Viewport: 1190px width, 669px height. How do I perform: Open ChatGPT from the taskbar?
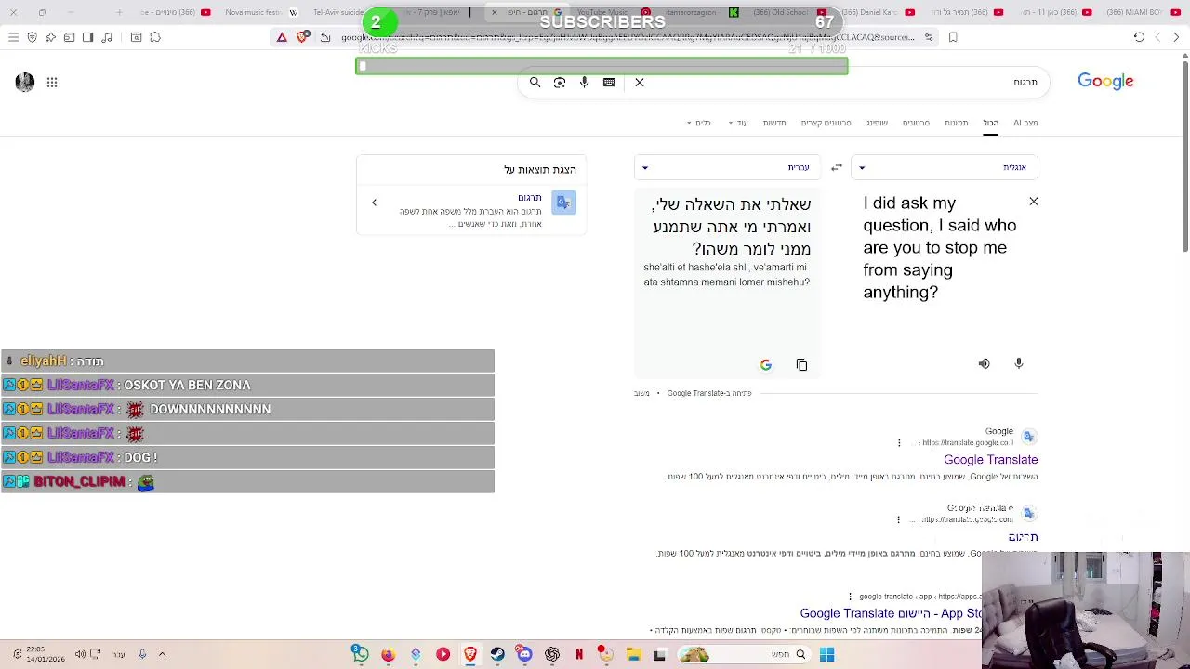552,654
